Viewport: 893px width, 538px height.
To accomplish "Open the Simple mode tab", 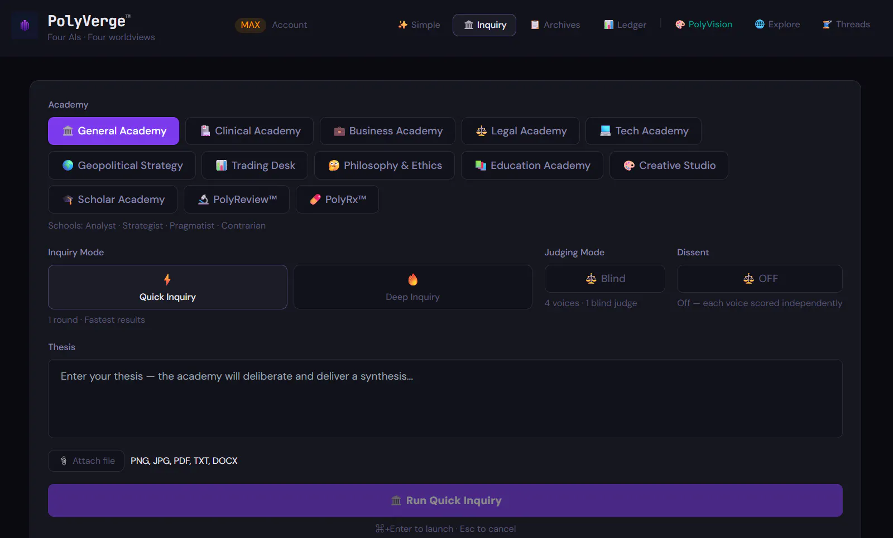I will (x=419, y=25).
